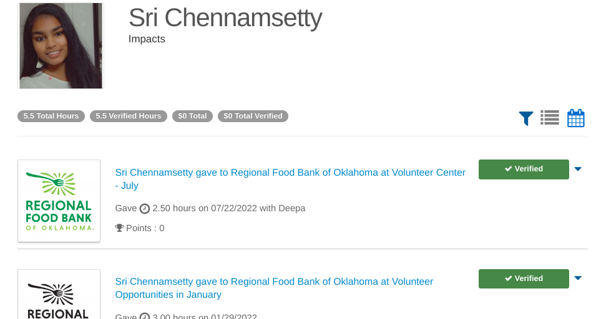Click the Verified button on the July impact
Viewport: 596px width, 319px height.
tap(524, 169)
